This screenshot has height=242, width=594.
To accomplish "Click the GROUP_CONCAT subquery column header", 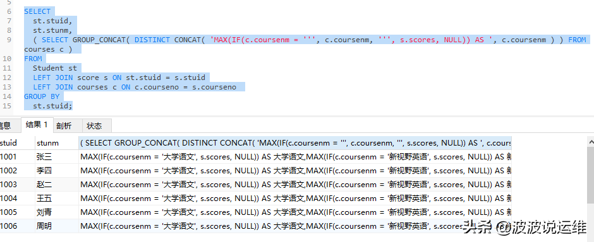I will point(295,143).
